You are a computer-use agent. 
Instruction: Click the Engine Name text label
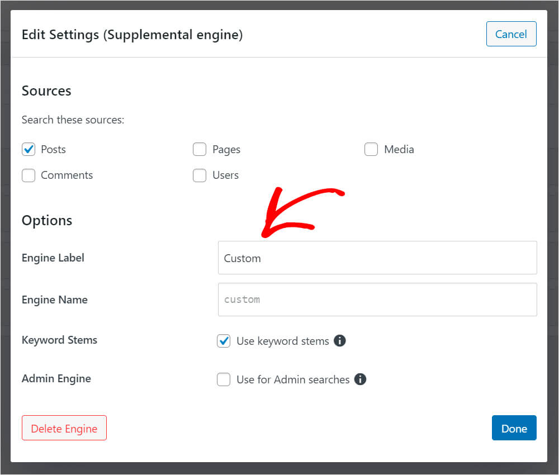pos(55,300)
